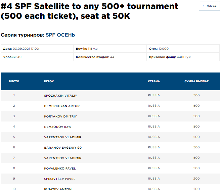The image size is (220, 193).
Task: Click the Количество входов 44 cell
Action: tap(110, 57)
